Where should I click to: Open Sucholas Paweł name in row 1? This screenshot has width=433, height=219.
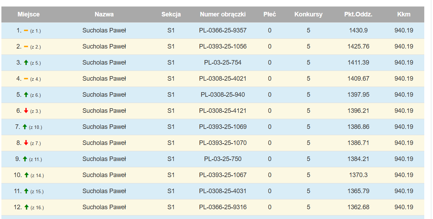point(104,30)
